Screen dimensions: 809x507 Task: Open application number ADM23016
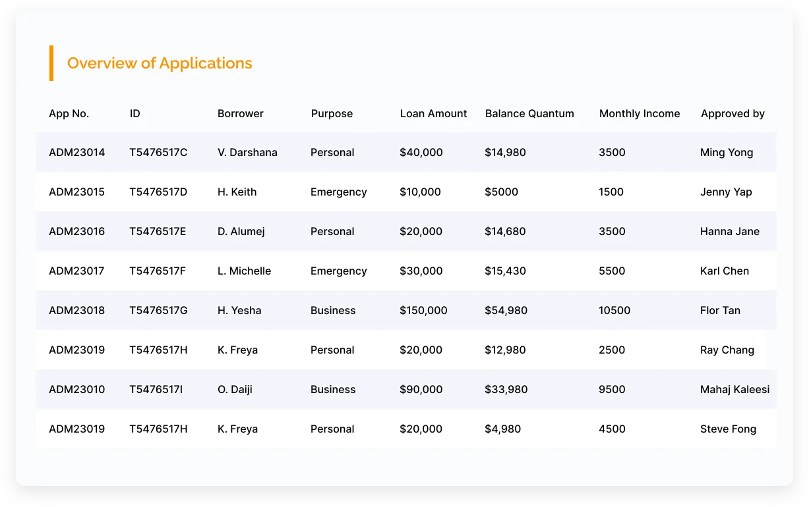point(76,231)
